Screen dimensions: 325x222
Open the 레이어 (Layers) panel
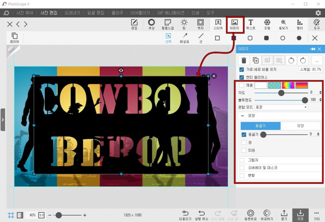14,38
